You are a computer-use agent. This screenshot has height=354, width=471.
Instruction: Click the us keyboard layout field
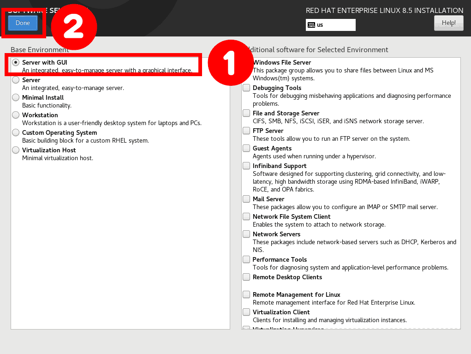pyautogui.click(x=330, y=25)
